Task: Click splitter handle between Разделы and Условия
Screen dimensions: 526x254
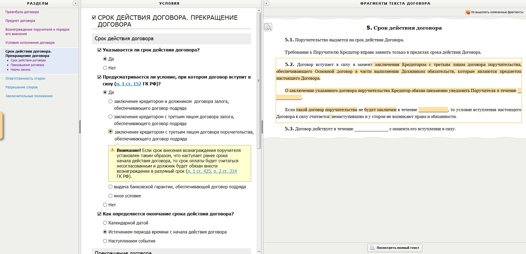Action: coord(80,127)
